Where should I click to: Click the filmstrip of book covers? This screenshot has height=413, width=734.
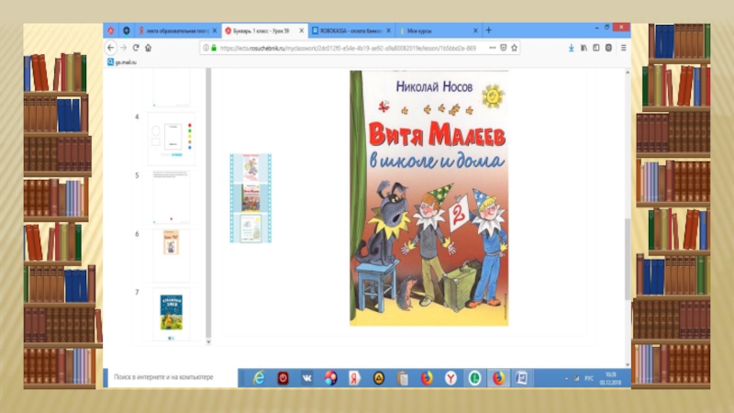coord(251,197)
